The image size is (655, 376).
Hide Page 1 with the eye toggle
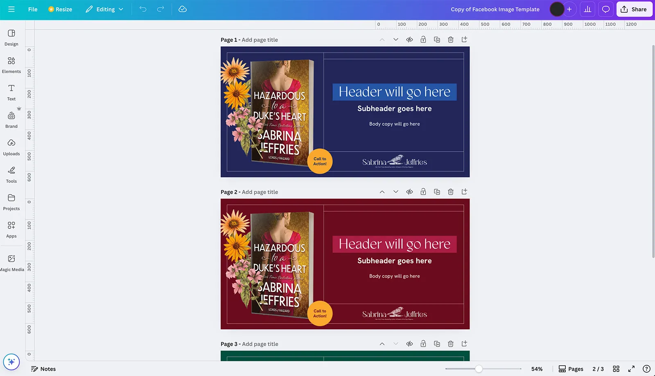point(409,39)
